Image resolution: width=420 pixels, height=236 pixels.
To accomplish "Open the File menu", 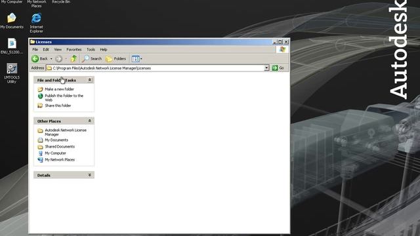I will (35, 50).
